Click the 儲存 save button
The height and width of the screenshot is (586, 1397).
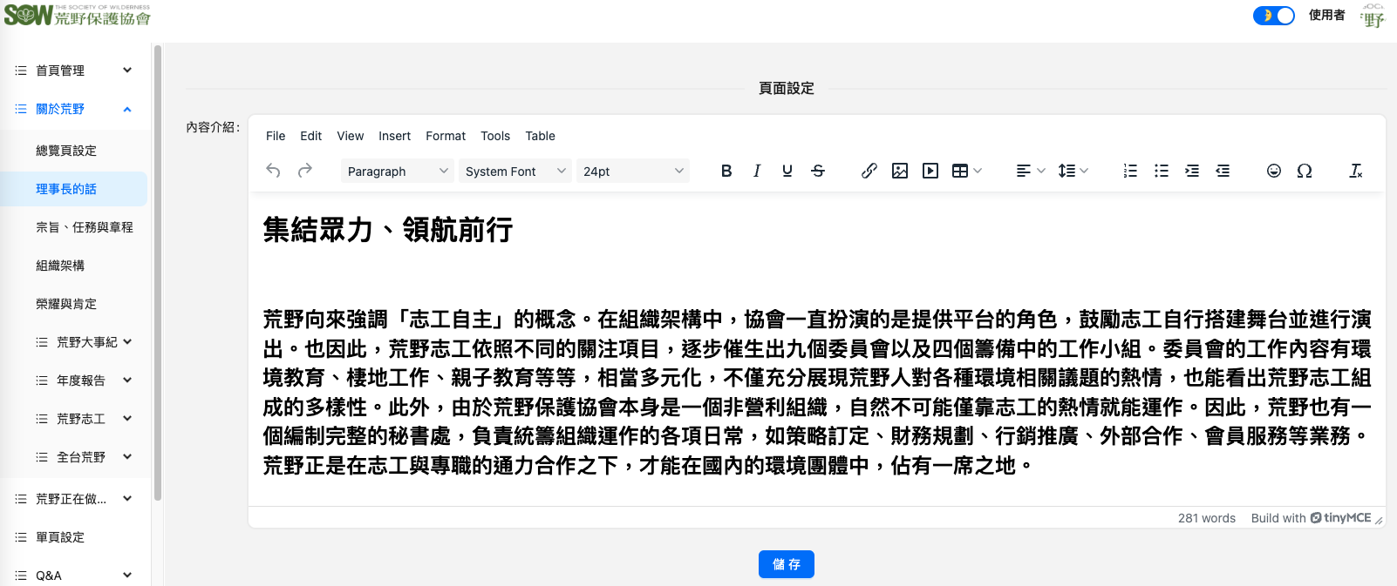pyautogui.click(x=786, y=564)
